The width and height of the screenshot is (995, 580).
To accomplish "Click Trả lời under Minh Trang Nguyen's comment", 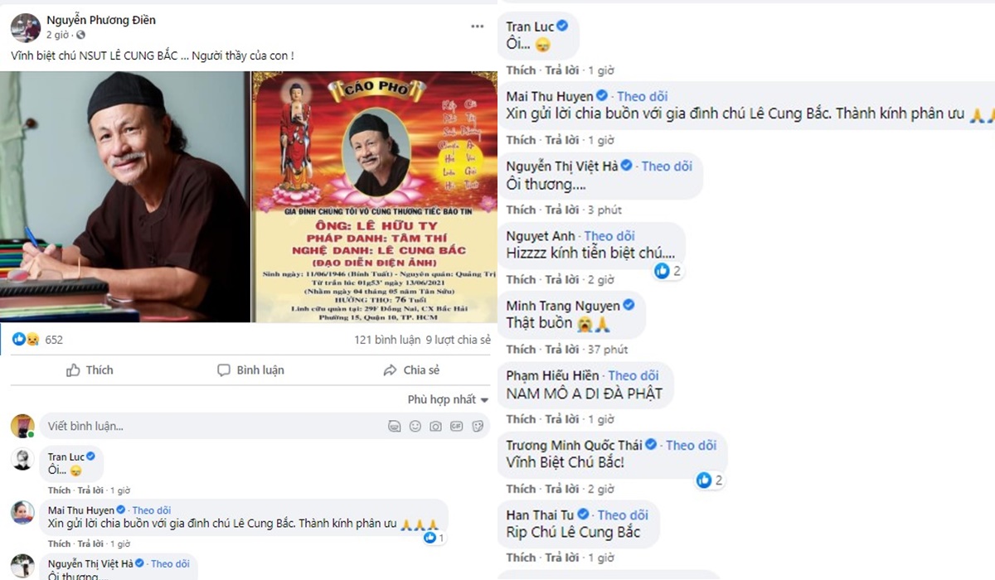I will (x=561, y=349).
